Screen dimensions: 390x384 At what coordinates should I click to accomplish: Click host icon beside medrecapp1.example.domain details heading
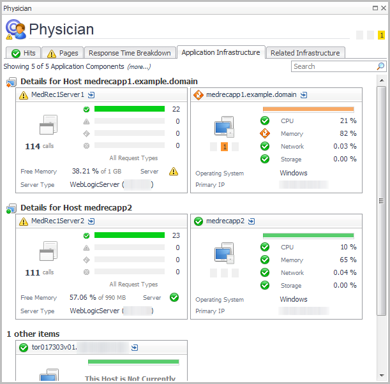(11, 82)
